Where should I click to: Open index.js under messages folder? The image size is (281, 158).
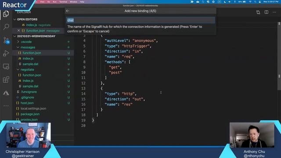[28, 58]
